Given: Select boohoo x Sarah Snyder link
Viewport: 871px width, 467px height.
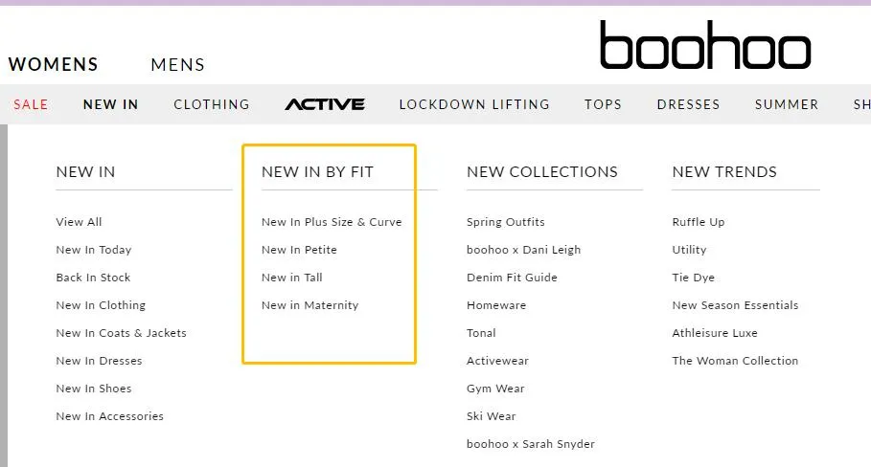Looking at the screenshot, I should coord(531,444).
